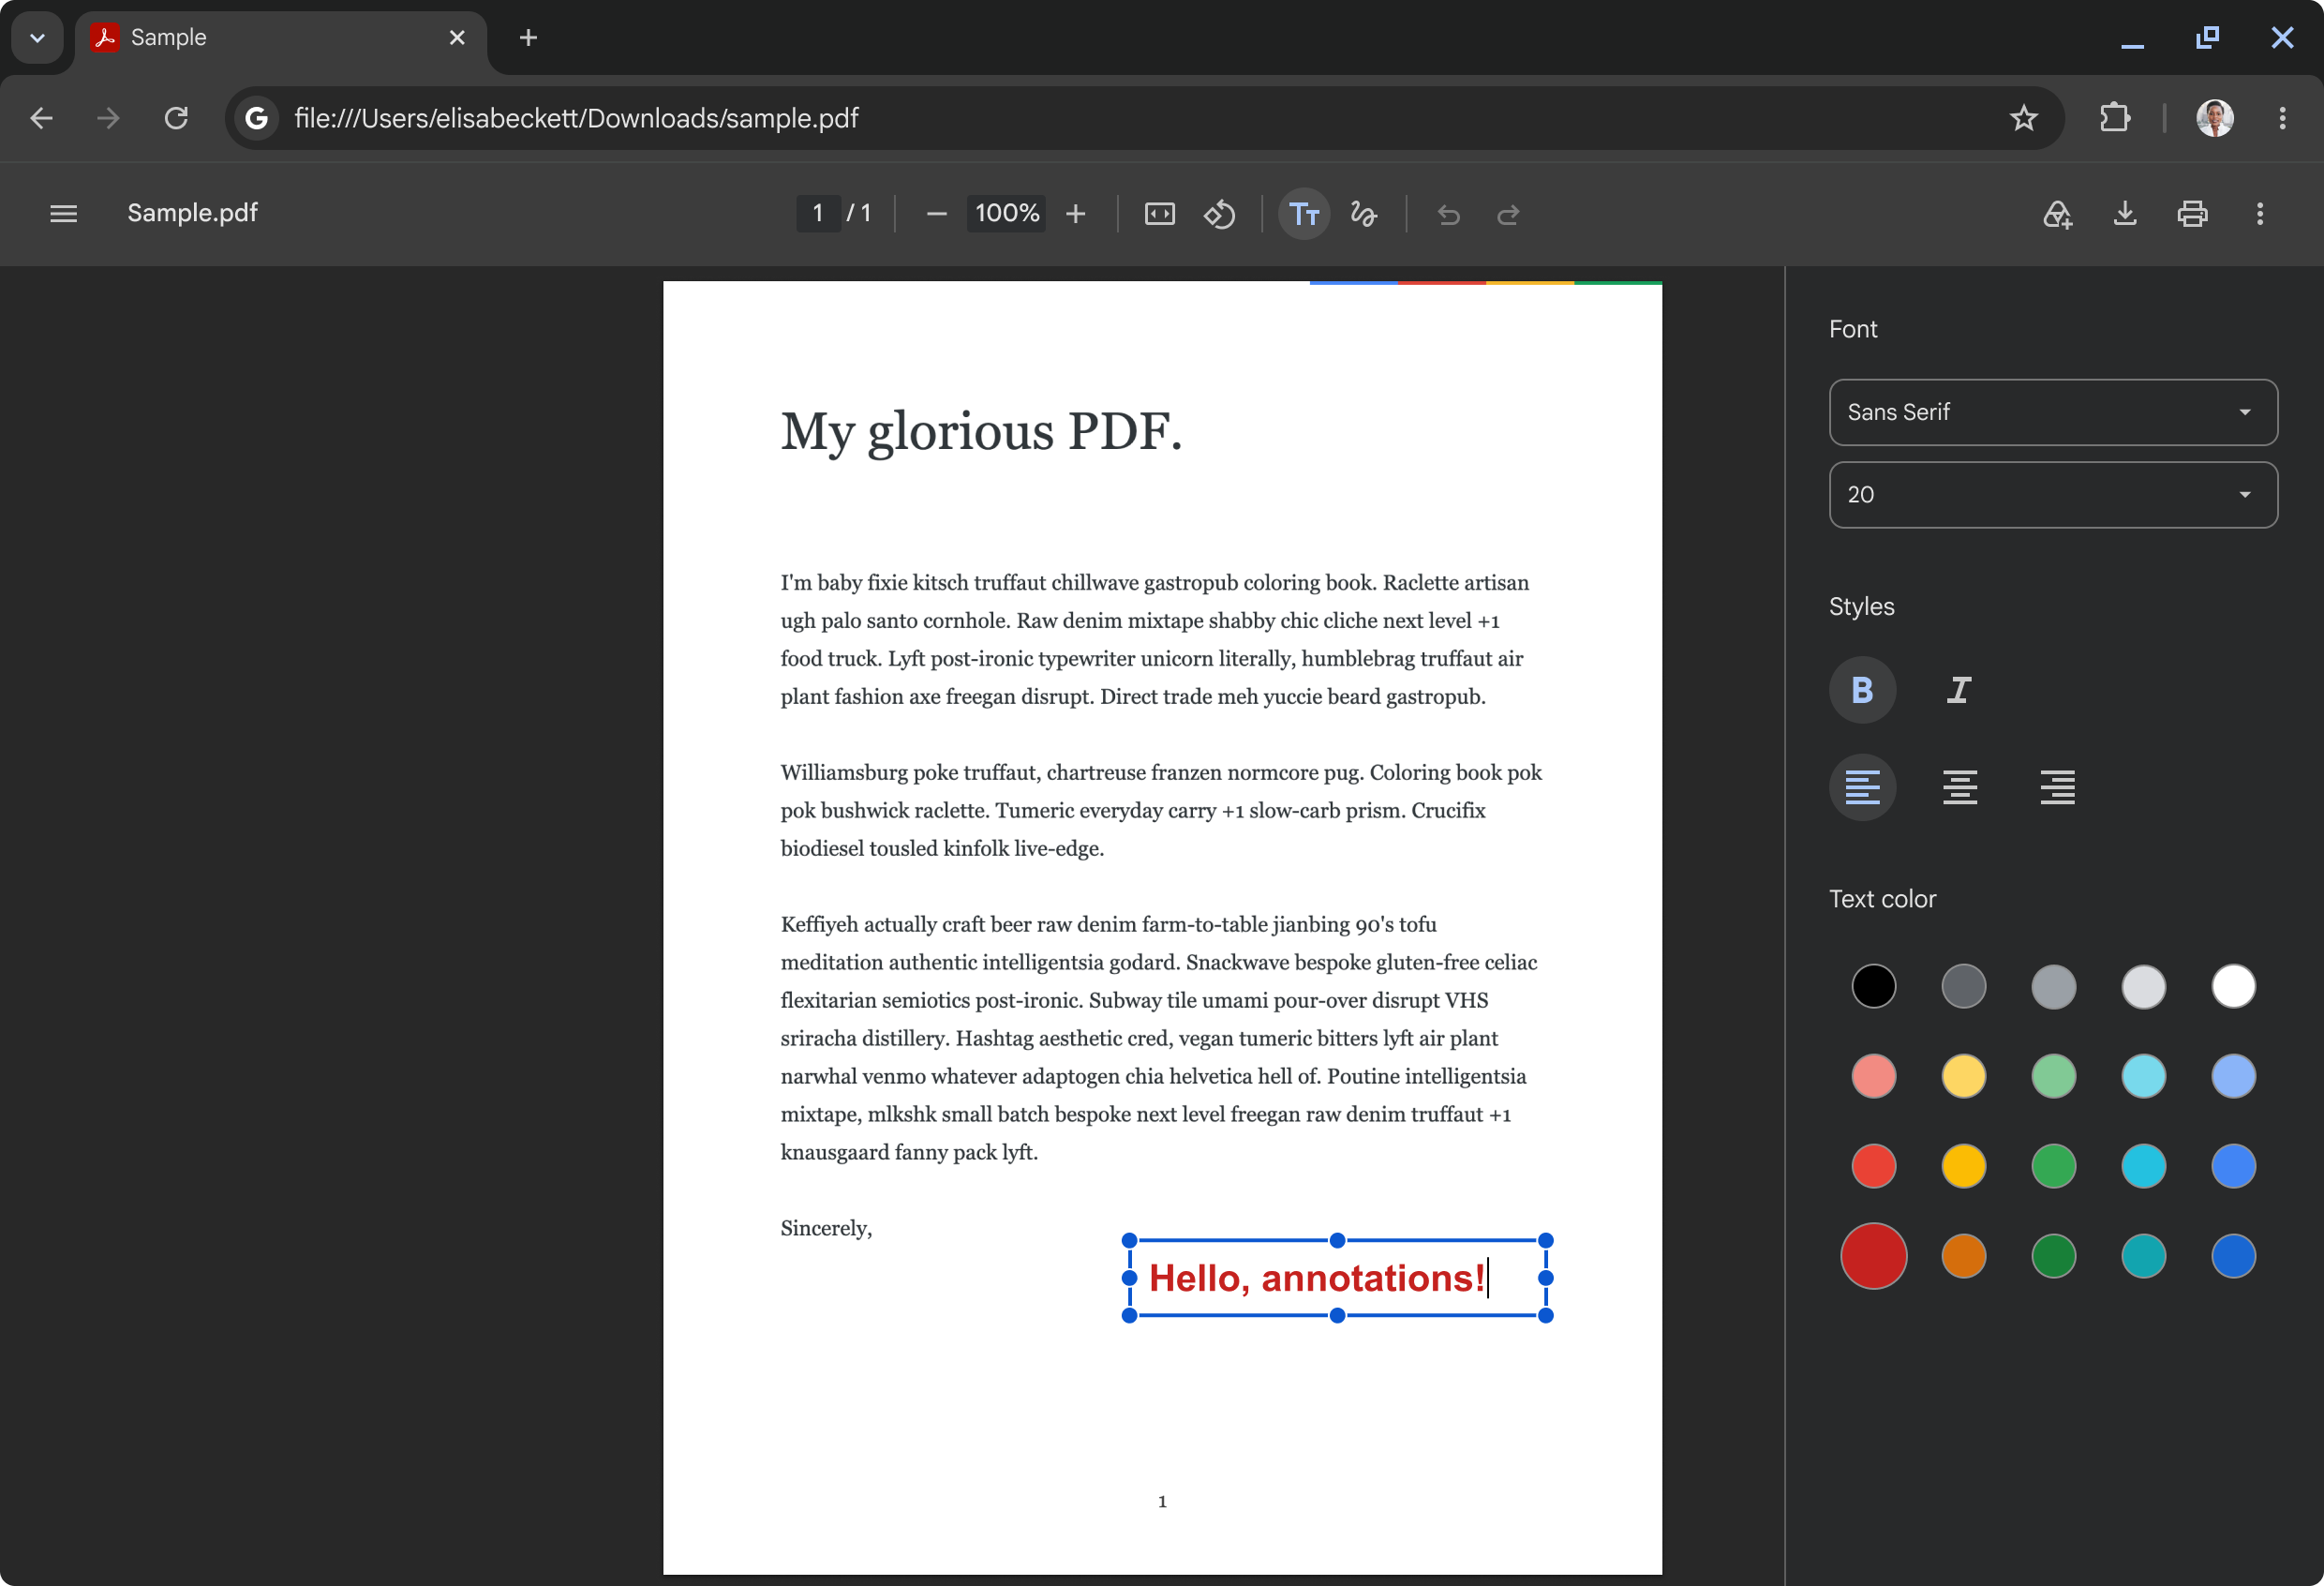Pick the dark gray text color
2324x1586 pixels.
pyautogui.click(x=1963, y=986)
